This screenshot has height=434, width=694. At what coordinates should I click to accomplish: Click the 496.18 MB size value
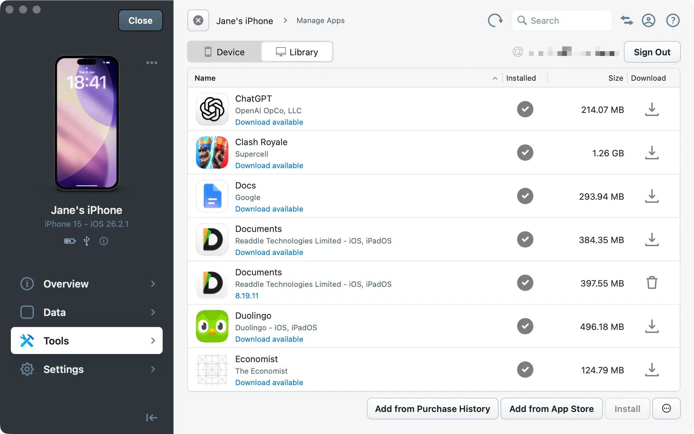coord(602,327)
